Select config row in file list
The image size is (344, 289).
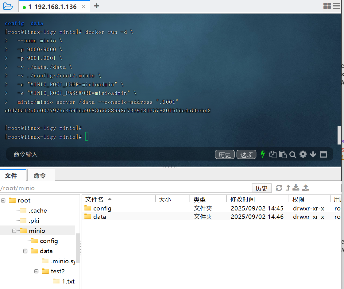212,208
